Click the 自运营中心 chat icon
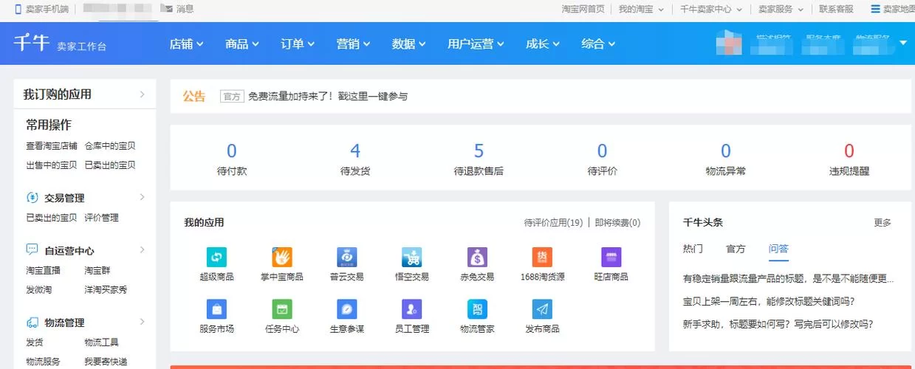Image resolution: width=915 pixels, height=369 pixels. pyautogui.click(x=32, y=249)
